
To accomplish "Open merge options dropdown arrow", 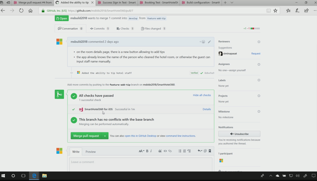I will pyautogui.click(x=105, y=136).
